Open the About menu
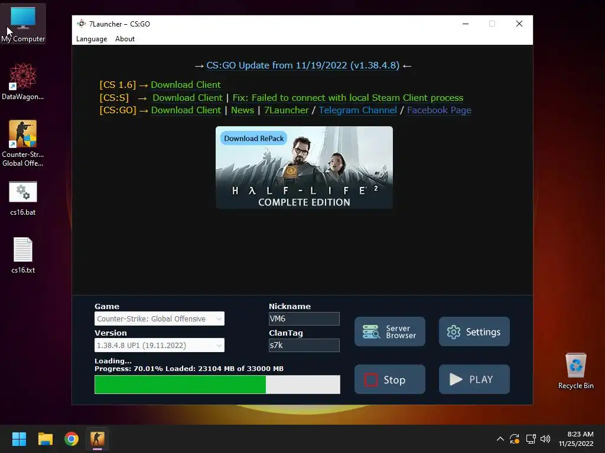 (125, 39)
